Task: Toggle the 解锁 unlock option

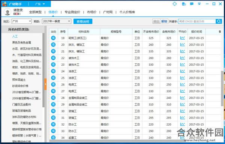Action: [x=164, y=21]
